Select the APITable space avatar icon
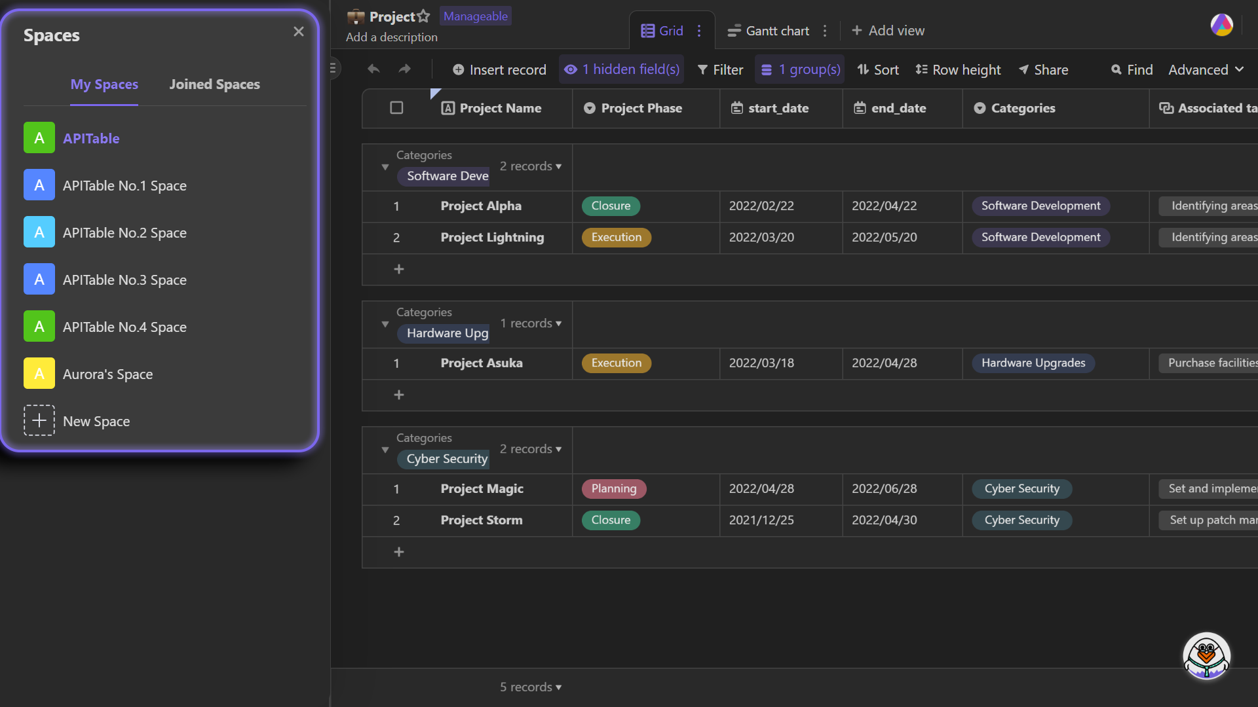 pos(39,138)
